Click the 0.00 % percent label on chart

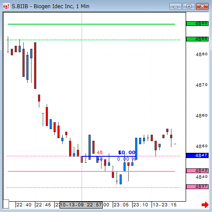(x=127, y=159)
